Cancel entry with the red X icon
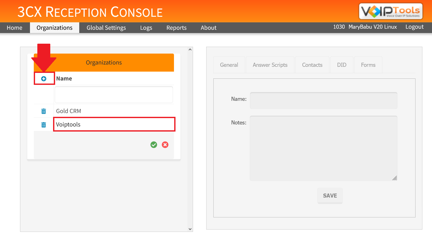The width and height of the screenshot is (432, 241). (x=165, y=145)
